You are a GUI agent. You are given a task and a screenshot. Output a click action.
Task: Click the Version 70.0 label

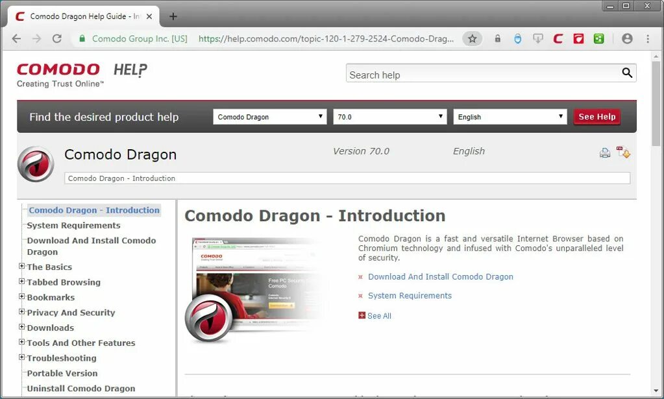362,151
